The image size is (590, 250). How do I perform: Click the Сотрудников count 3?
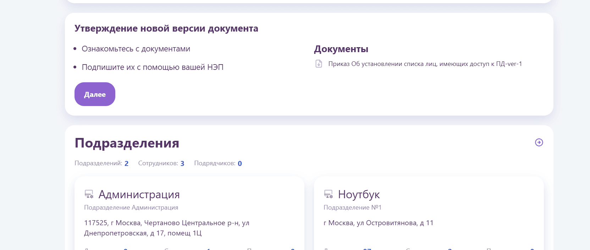[x=182, y=163]
